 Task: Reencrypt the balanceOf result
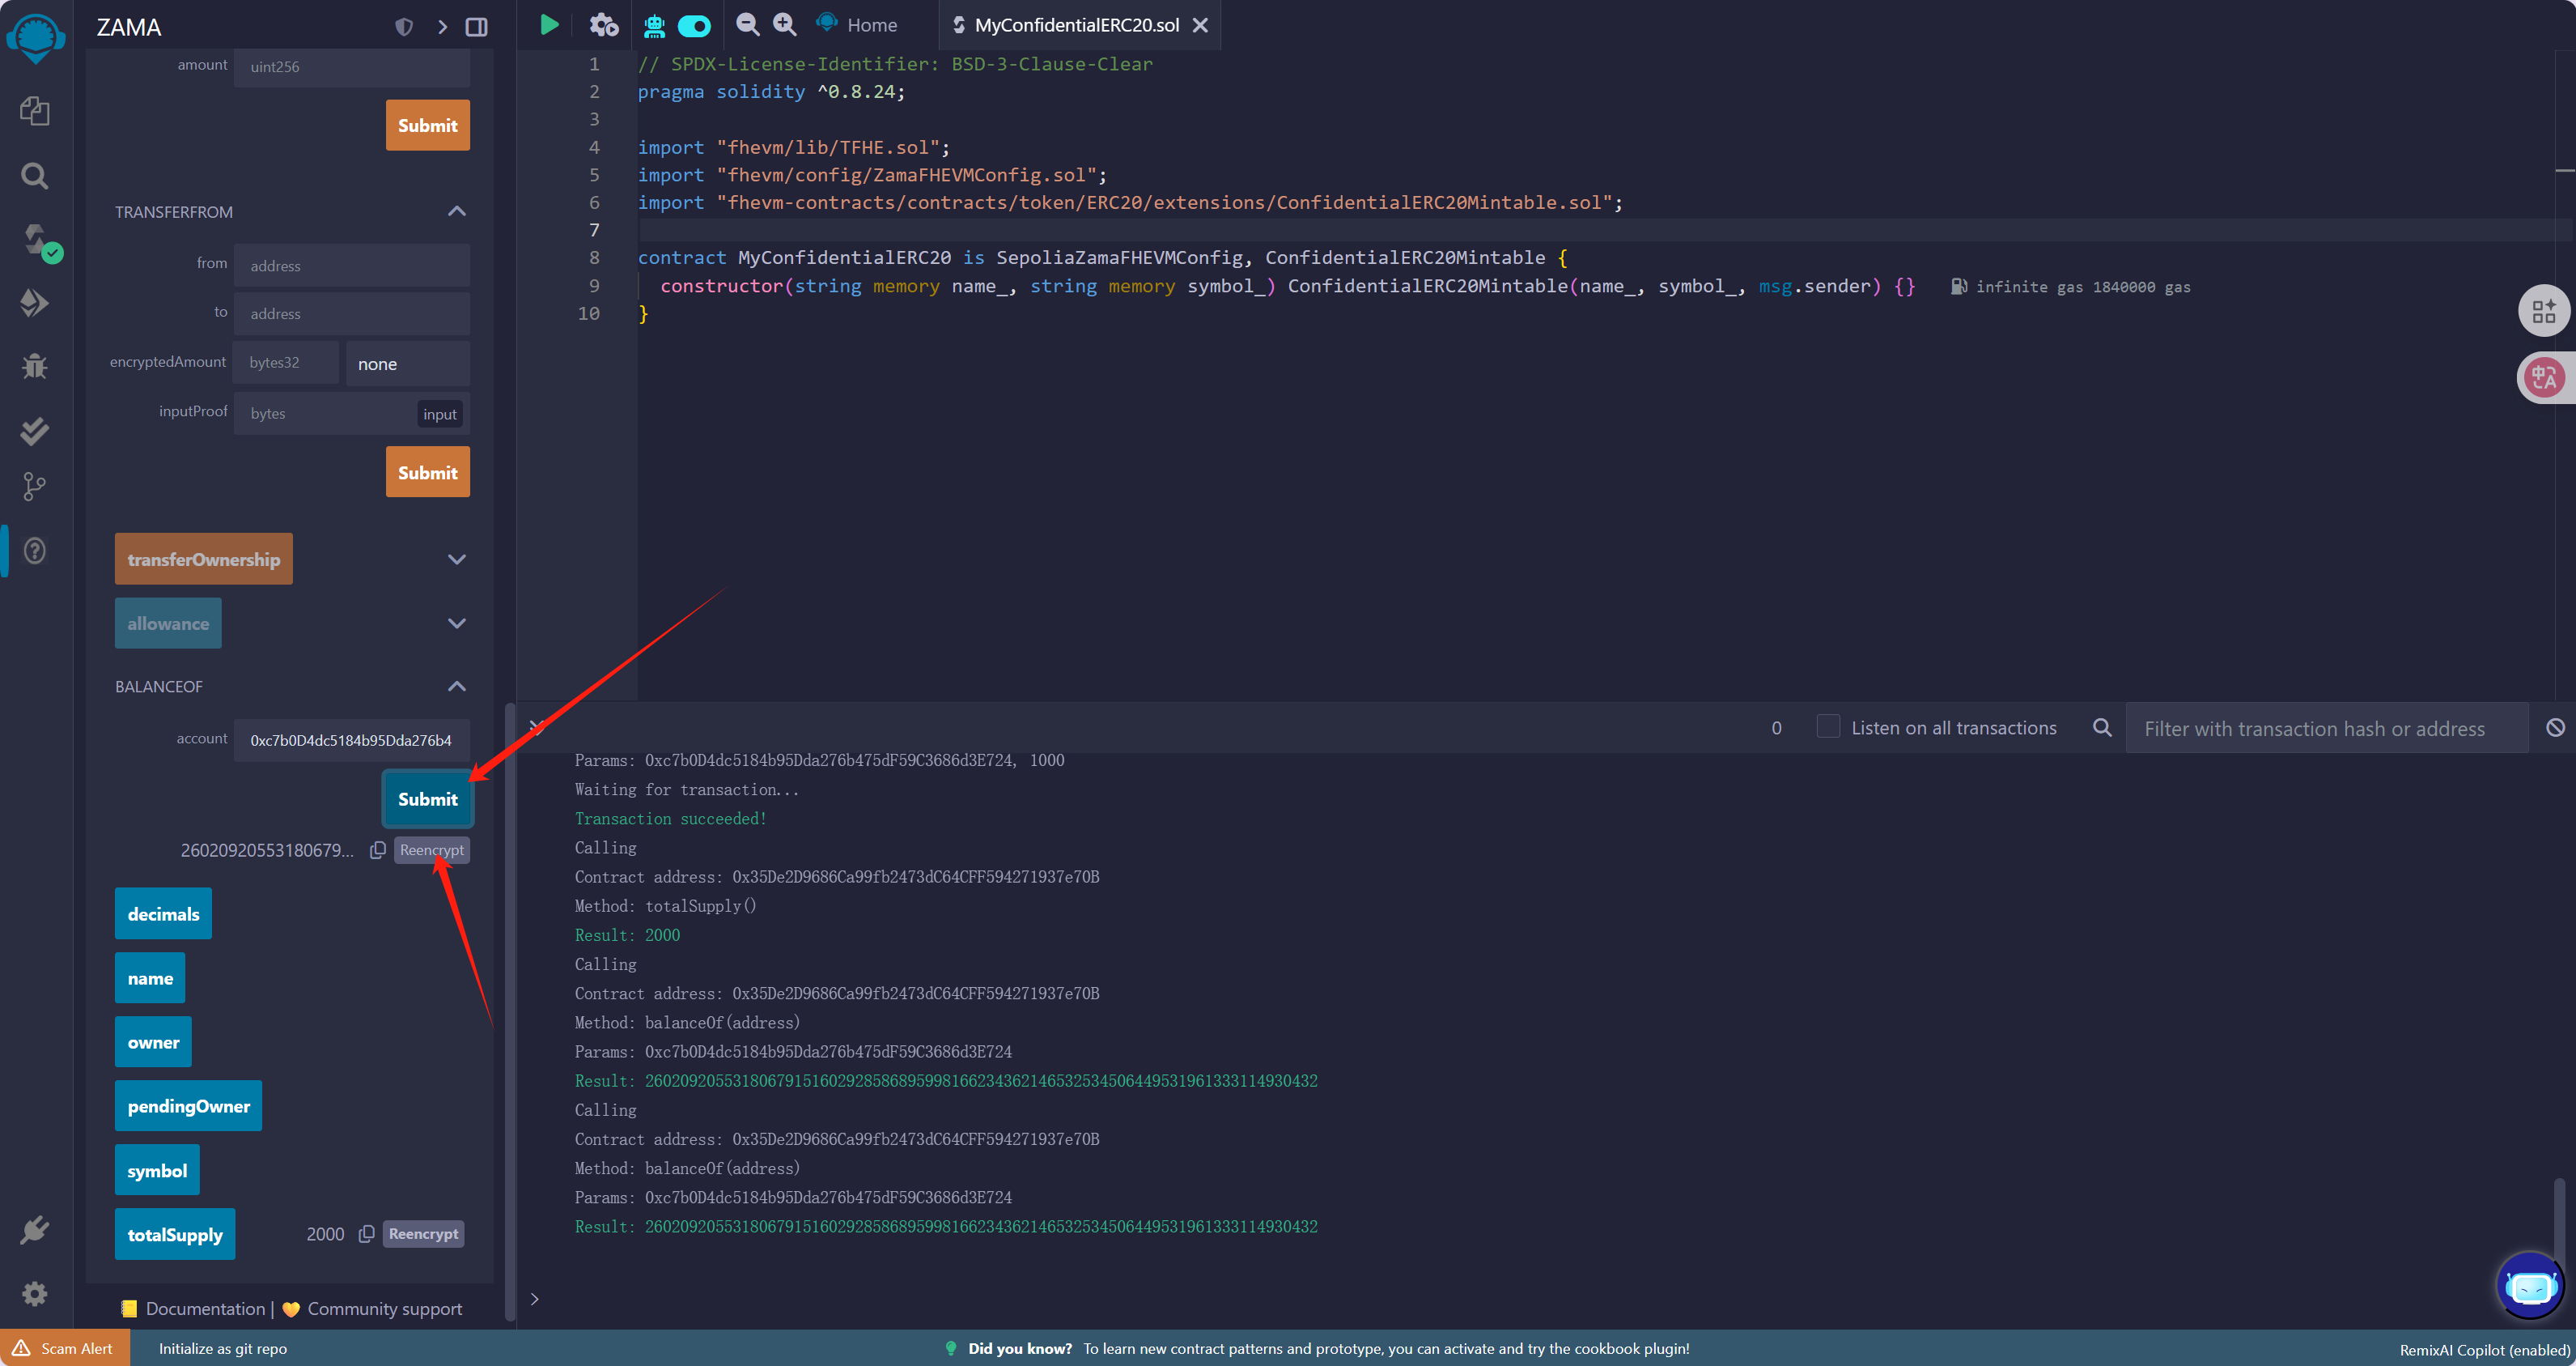(x=432, y=849)
